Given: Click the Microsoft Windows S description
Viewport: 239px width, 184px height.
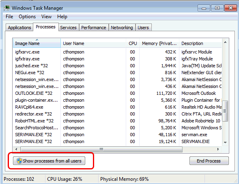Looking at the screenshot, I should (x=202, y=128).
